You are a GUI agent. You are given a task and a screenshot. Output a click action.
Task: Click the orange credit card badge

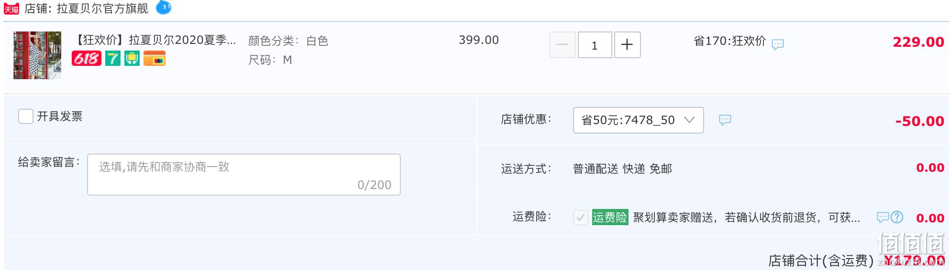coord(154,58)
